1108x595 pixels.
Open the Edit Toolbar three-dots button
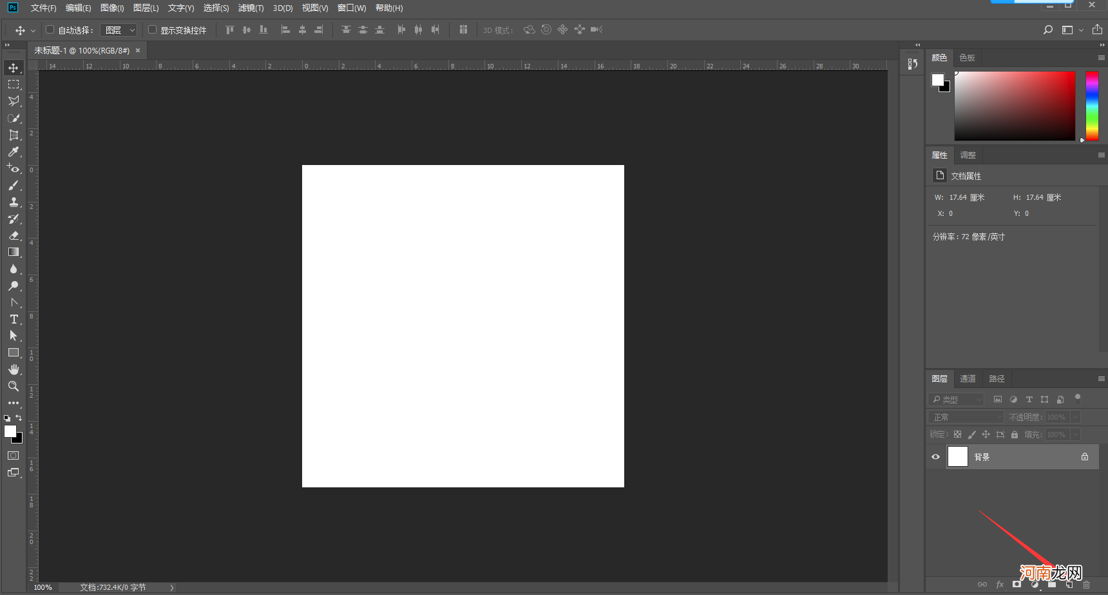tap(14, 403)
